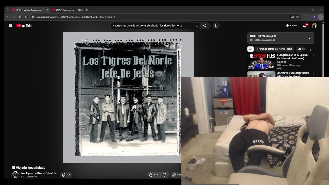The height and width of the screenshot is (185, 329).
Task: Click the browser back arrow
Action: pos(8,17)
